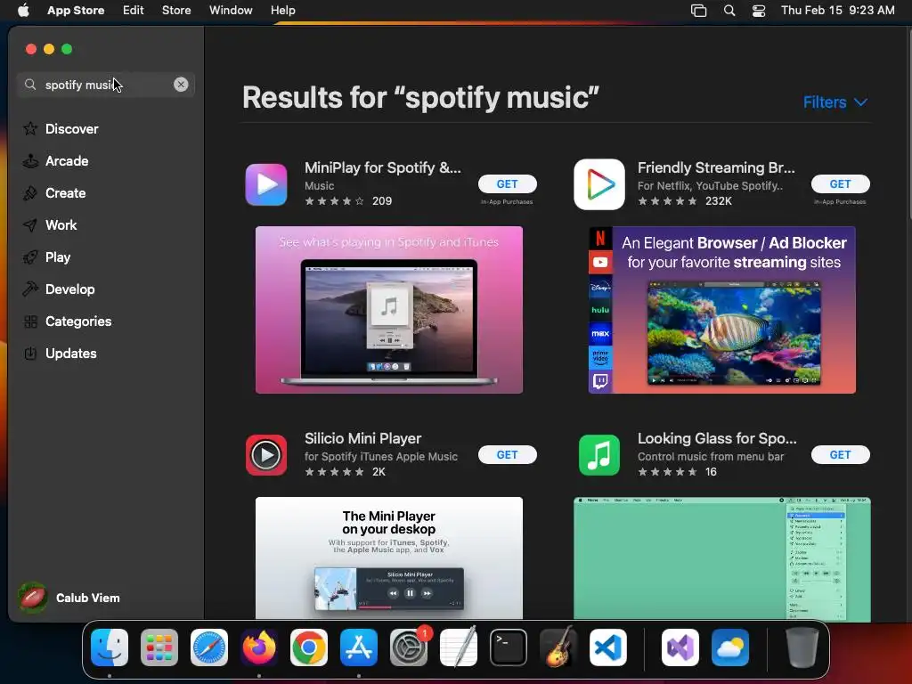Image resolution: width=912 pixels, height=684 pixels.
Task: Open the MiniPlay for Spotify app icon
Action: 265,185
